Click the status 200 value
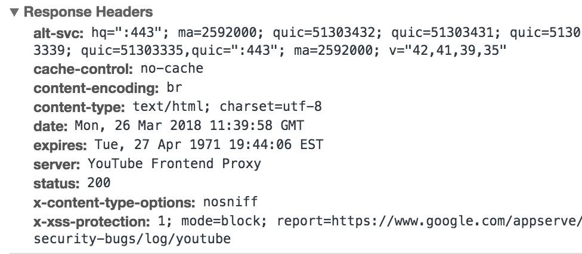 tap(99, 183)
